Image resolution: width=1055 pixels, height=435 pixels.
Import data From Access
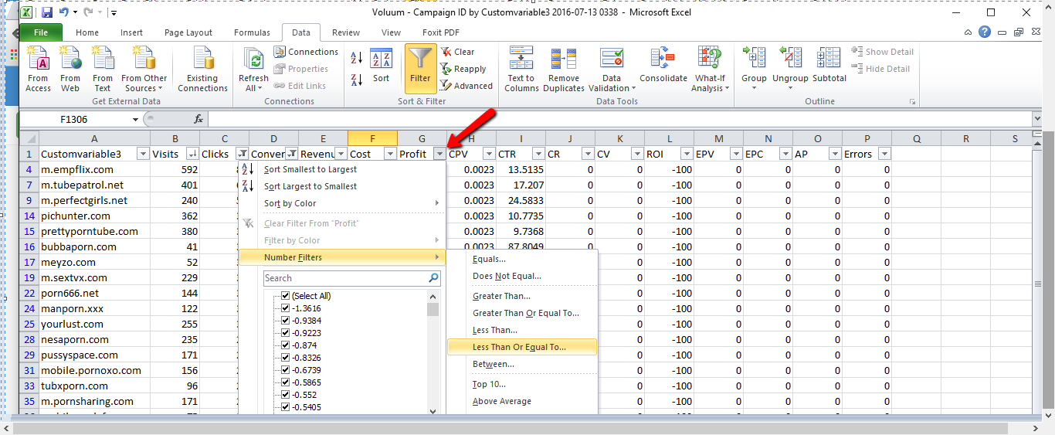tap(38, 69)
